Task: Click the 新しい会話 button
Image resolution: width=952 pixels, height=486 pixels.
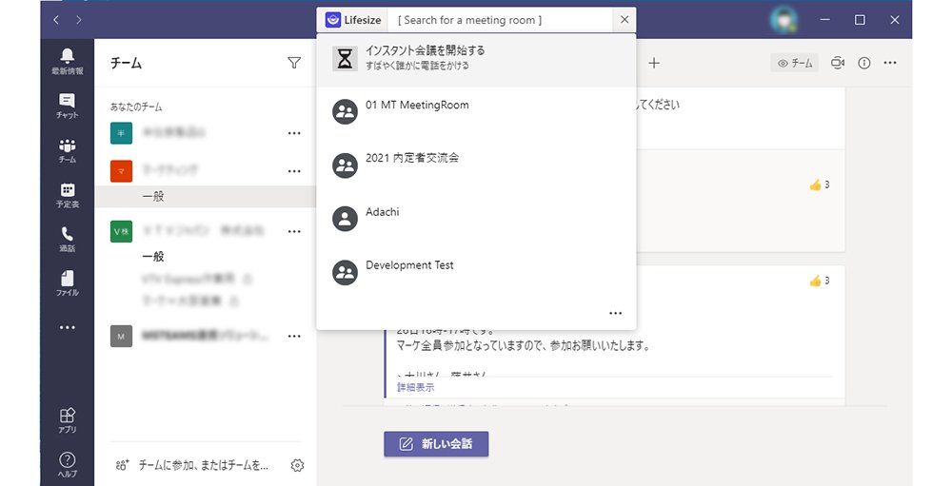Action: [x=436, y=443]
